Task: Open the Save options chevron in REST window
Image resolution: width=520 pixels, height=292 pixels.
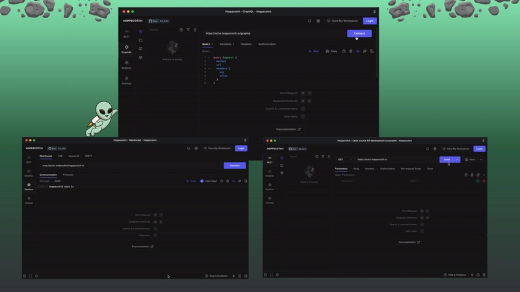Action: pyautogui.click(x=481, y=160)
